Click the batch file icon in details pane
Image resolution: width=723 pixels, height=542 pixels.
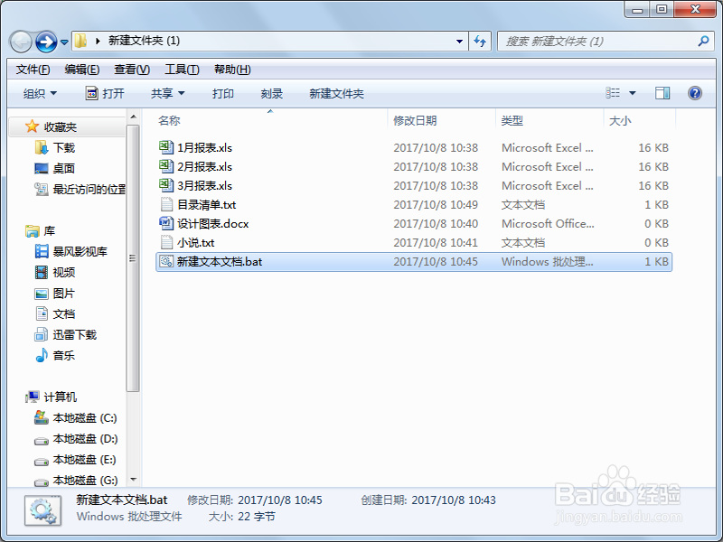pyautogui.click(x=42, y=510)
